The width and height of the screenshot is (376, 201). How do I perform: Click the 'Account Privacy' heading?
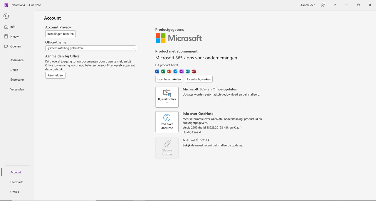point(58,27)
